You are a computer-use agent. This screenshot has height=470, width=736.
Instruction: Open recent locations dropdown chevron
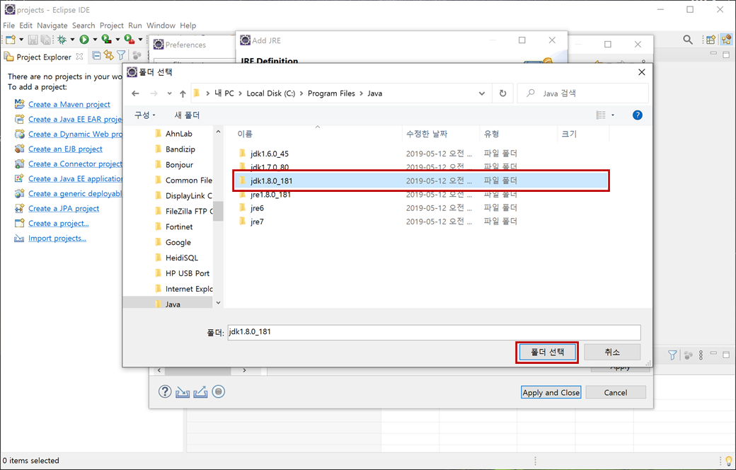pos(169,93)
